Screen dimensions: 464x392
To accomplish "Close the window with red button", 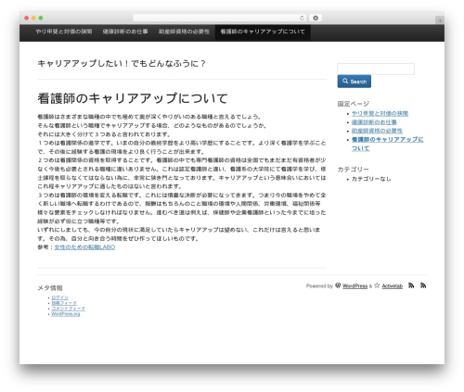I will (27, 18).
